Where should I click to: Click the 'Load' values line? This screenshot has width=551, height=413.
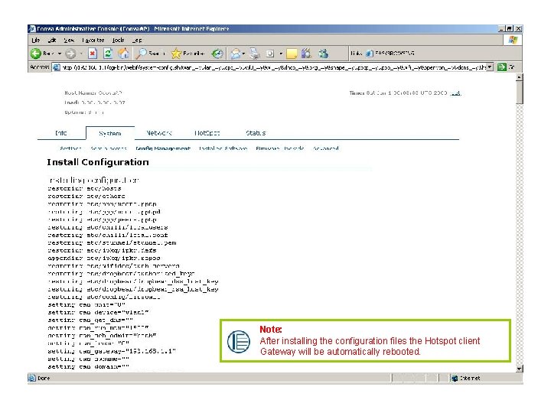point(95,102)
